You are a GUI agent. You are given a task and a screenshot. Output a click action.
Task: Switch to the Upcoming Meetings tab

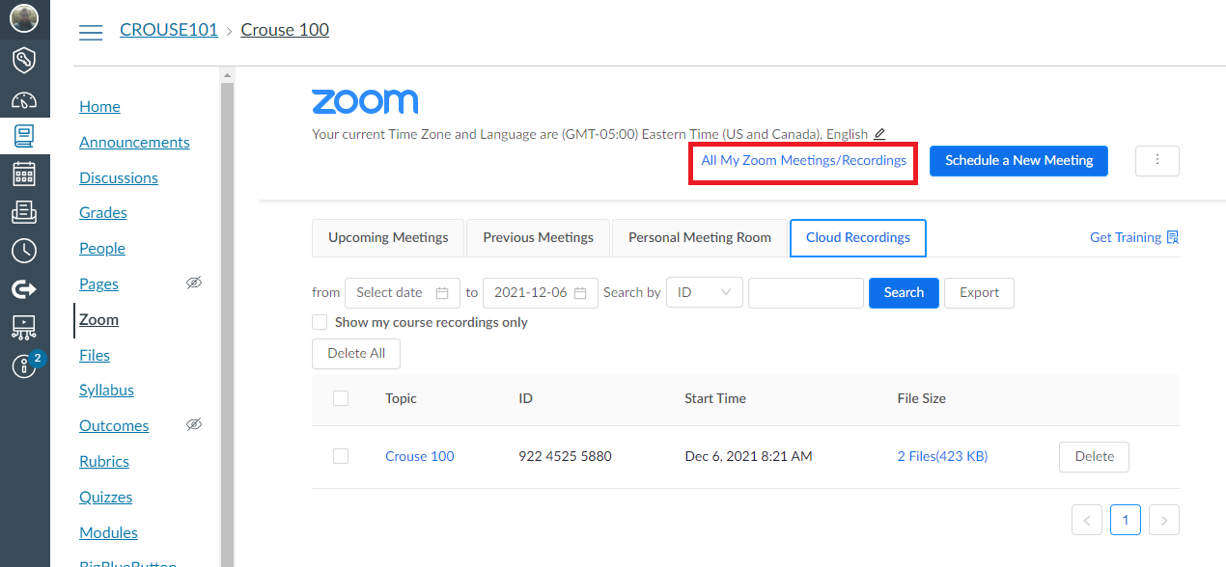pos(388,237)
